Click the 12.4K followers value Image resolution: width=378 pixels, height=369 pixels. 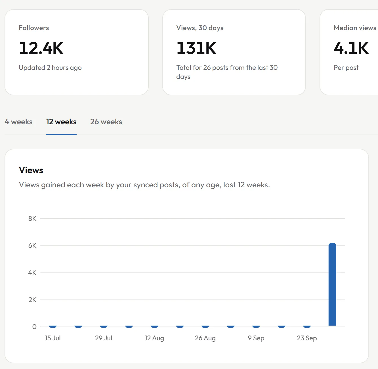point(41,48)
